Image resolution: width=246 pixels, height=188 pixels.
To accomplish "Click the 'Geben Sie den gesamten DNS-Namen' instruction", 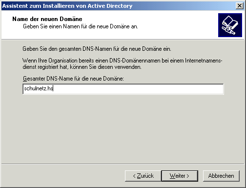I will click(x=97, y=49).
